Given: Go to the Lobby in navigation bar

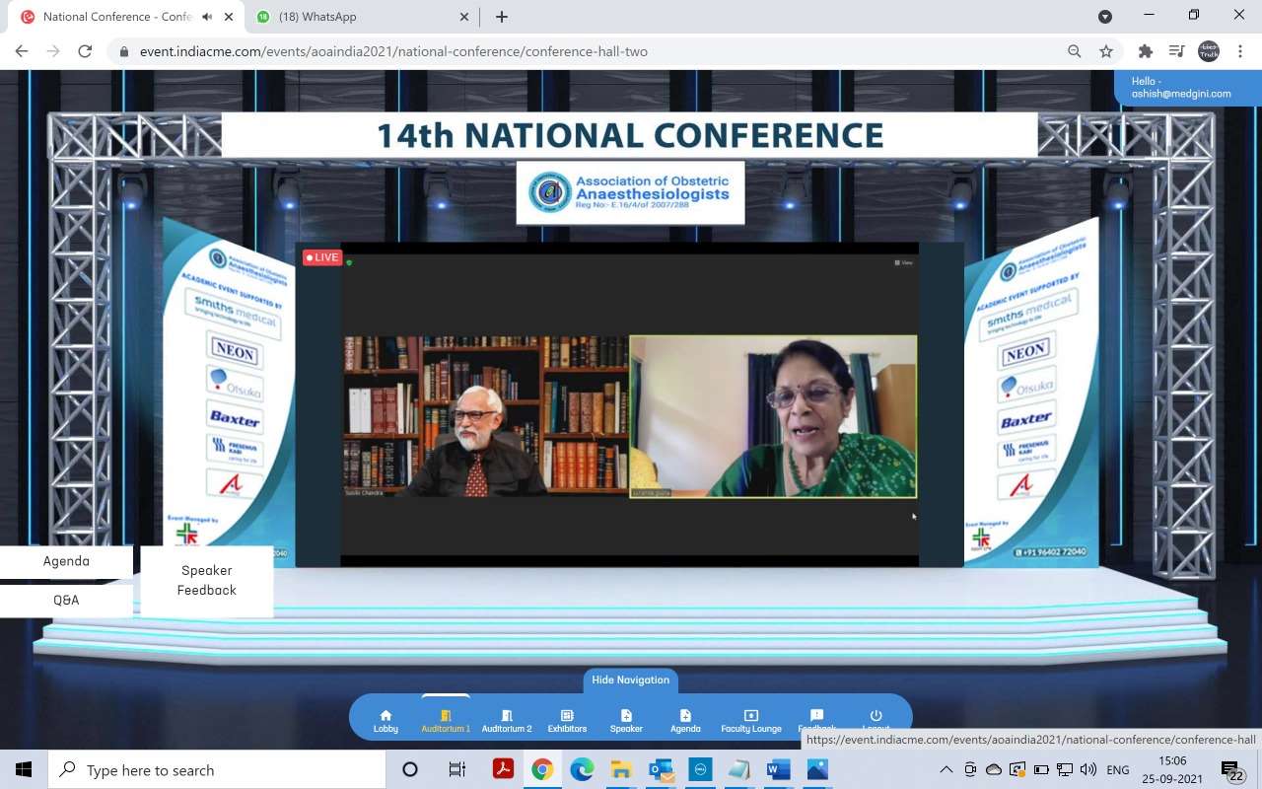Looking at the screenshot, I should coord(386,721).
